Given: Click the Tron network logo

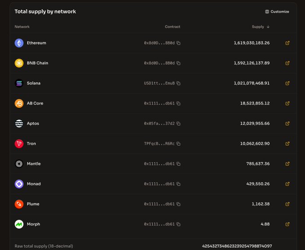Looking at the screenshot, I should click(x=19, y=144).
